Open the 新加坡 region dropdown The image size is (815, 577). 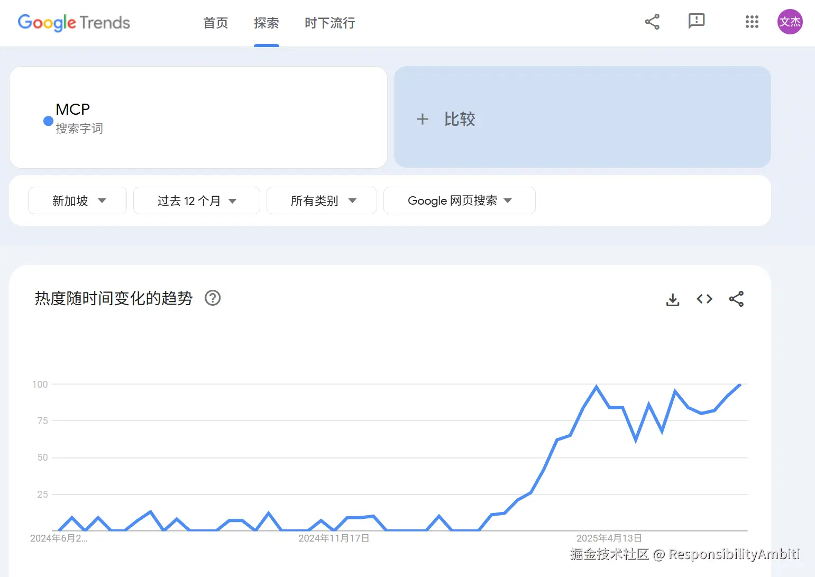(x=77, y=200)
